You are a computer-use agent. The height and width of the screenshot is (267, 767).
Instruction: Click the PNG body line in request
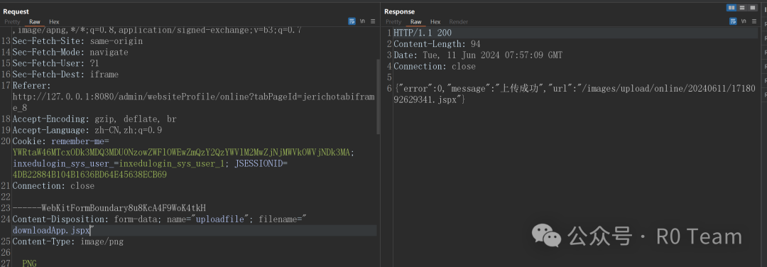(29, 263)
